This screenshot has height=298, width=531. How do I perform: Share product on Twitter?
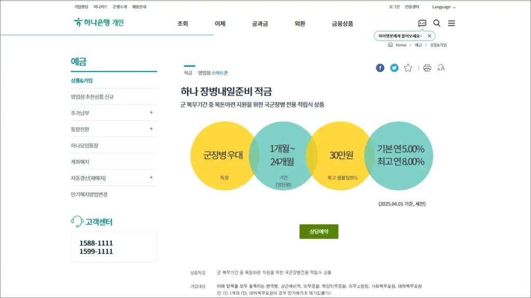(394, 68)
